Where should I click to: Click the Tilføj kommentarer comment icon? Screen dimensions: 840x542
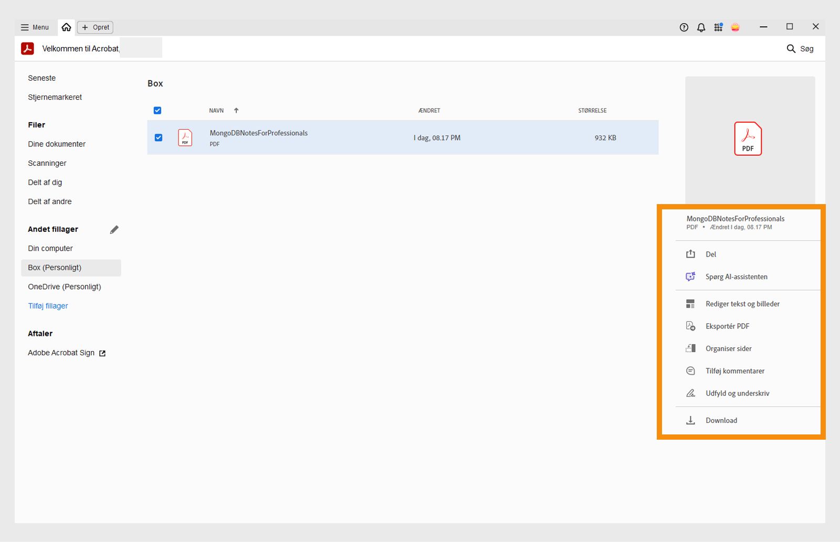(x=690, y=371)
